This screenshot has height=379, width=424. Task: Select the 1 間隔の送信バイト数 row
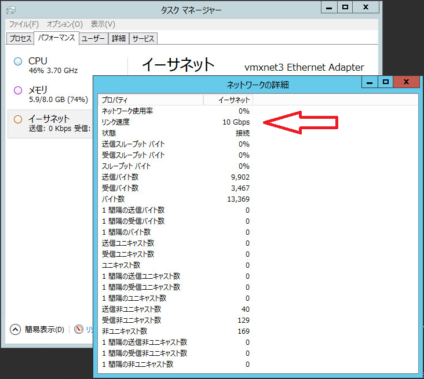[176, 210]
